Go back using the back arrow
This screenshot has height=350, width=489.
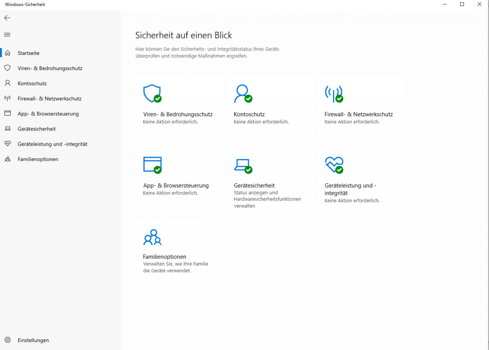7,18
